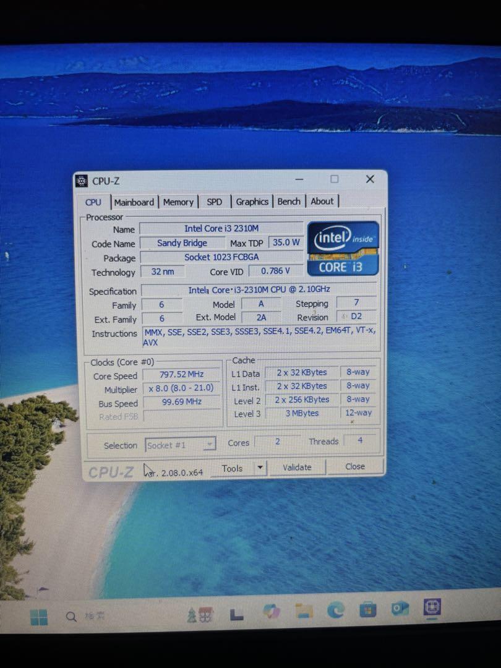This screenshot has height=668, width=501.
Task: Click the Code Name value Sandy Bridge
Action: tap(182, 243)
